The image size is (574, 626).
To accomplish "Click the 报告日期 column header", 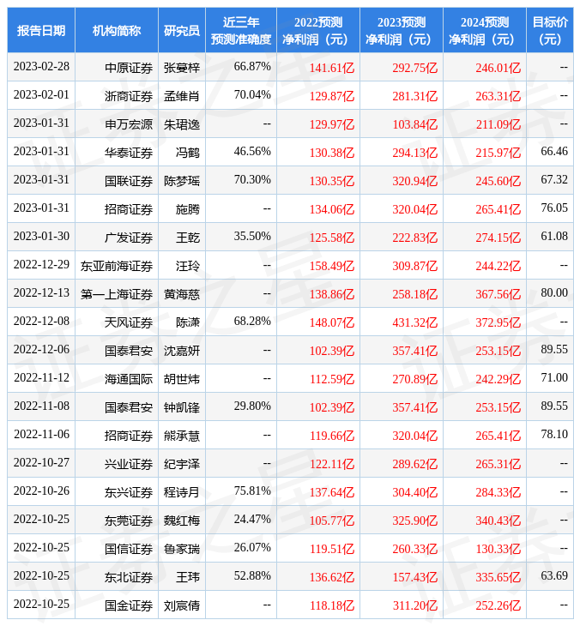I will (x=41, y=30).
